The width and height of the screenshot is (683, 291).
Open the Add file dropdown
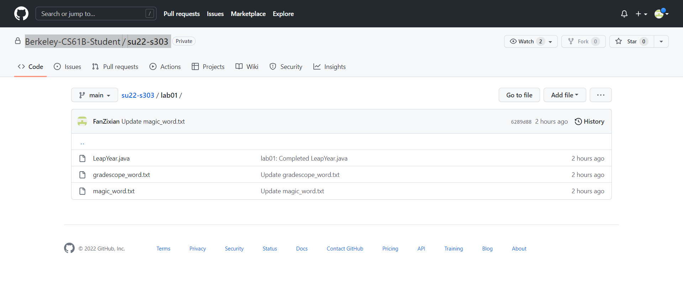(565, 95)
